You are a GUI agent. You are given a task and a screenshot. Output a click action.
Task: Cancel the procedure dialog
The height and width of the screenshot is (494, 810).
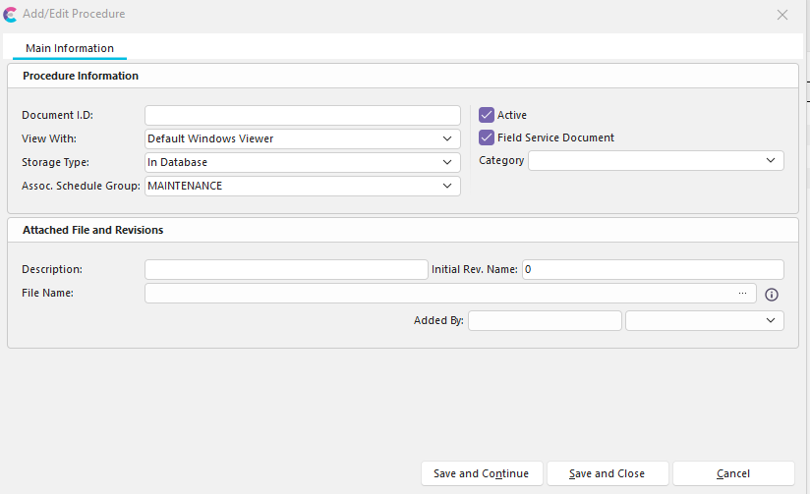tap(733, 473)
